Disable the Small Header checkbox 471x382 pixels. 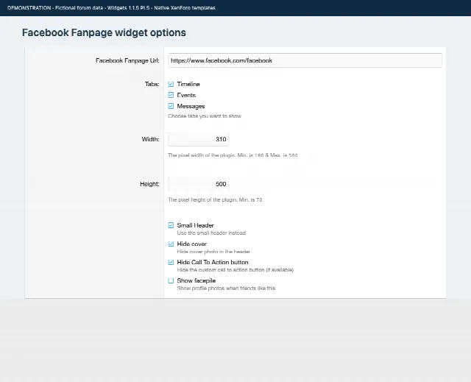coord(171,225)
